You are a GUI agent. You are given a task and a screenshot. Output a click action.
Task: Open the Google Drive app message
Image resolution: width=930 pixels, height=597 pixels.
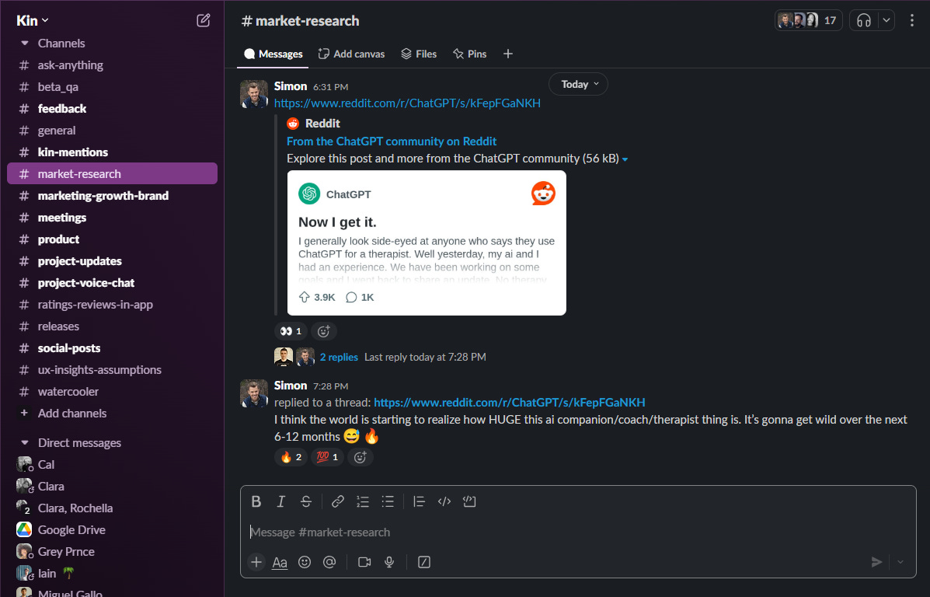pos(112,530)
